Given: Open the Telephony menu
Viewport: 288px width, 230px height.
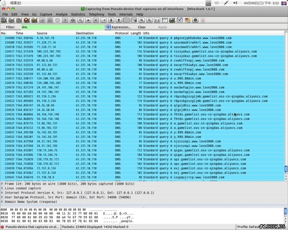Looking at the screenshot, I should [96, 14].
